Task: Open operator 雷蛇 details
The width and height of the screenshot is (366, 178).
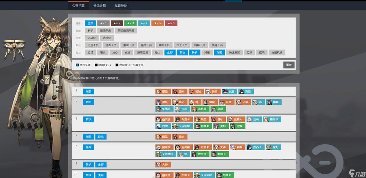Action: (210, 102)
